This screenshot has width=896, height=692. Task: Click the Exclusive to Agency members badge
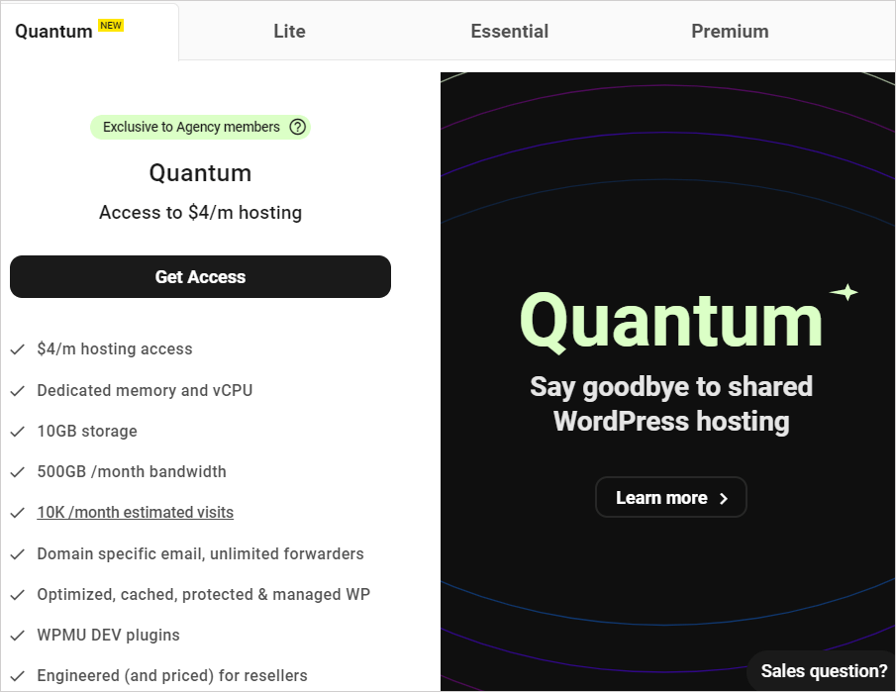191,127
